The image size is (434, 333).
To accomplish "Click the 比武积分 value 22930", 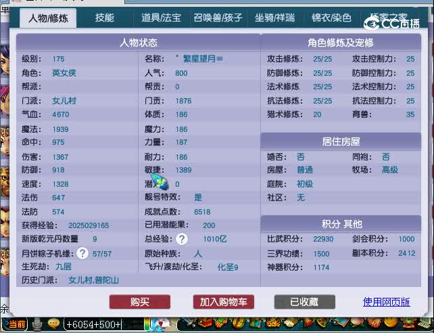I will coord(323,239).
